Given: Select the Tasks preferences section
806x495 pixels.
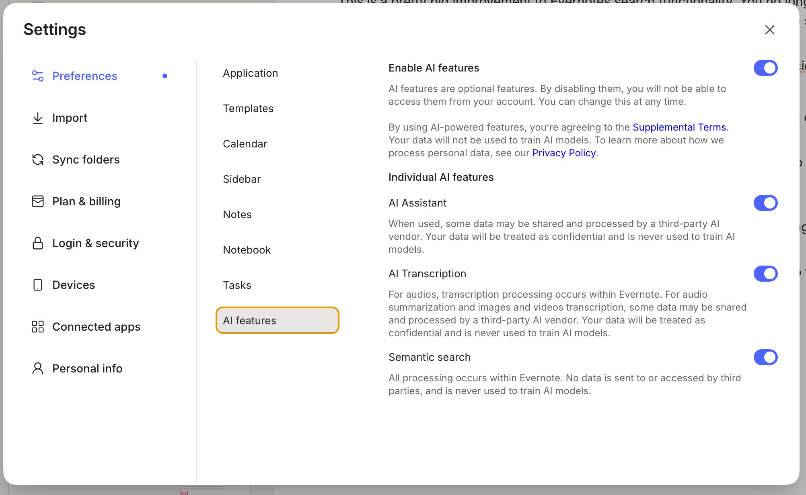Looking at the screenshot, I should click(237, 285).
